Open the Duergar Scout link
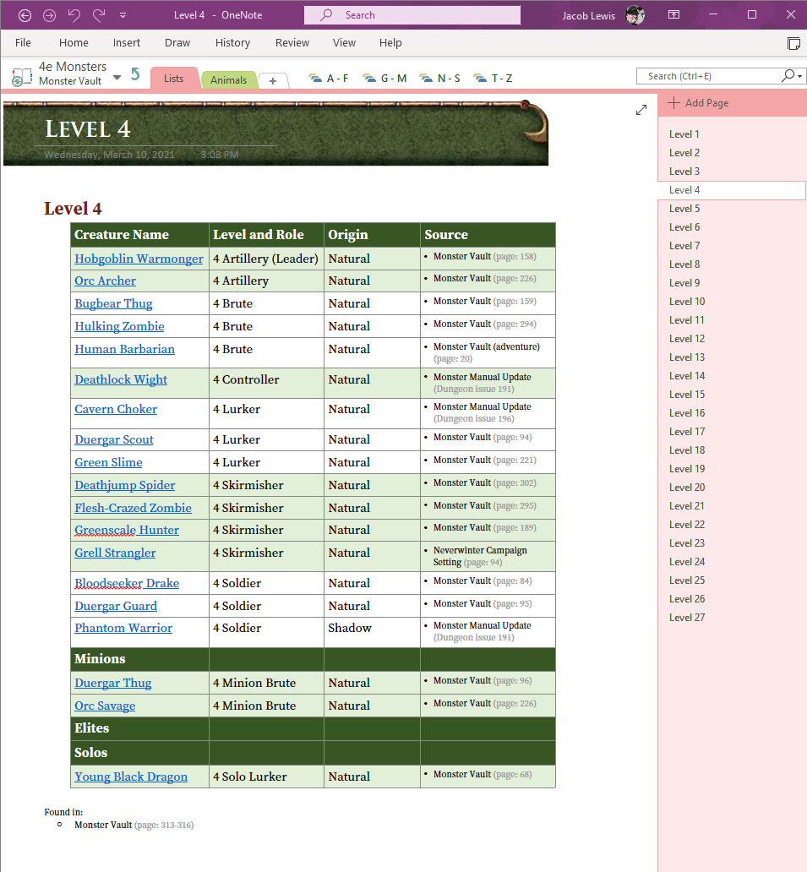807x872 pixels. (114, 439)
